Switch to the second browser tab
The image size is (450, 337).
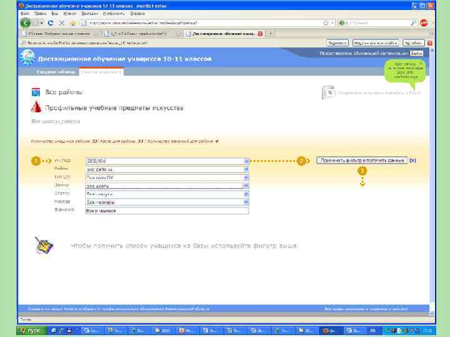tap(142, 34)
